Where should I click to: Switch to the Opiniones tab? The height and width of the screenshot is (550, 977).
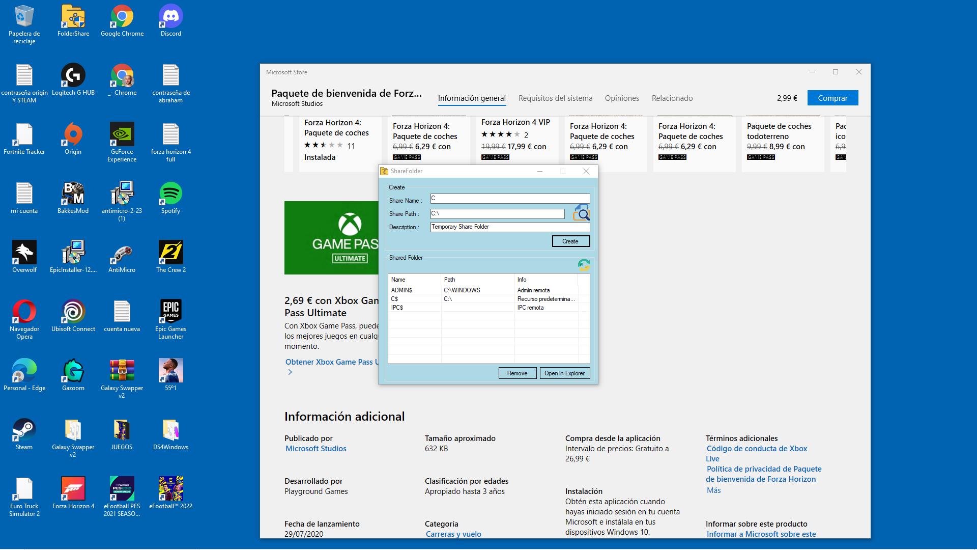tap(622, 98)
